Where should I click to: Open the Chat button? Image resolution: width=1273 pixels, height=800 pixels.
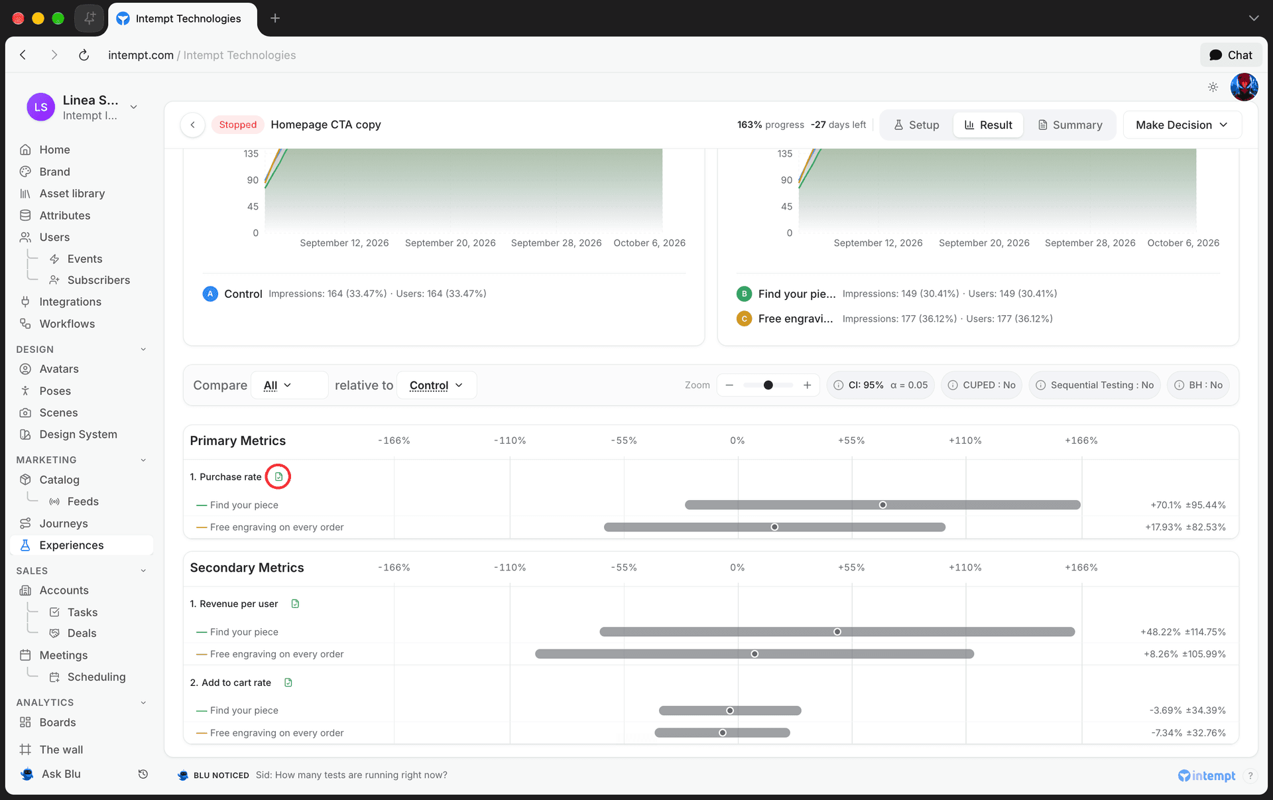coord(1231,55)
